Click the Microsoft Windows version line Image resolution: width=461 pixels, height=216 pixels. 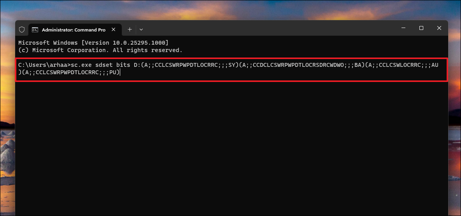[93, 42]
